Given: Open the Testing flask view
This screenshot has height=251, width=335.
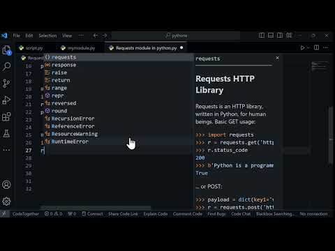Looking at the screenshot, I should pyautogui.click(x=6, y=133).
